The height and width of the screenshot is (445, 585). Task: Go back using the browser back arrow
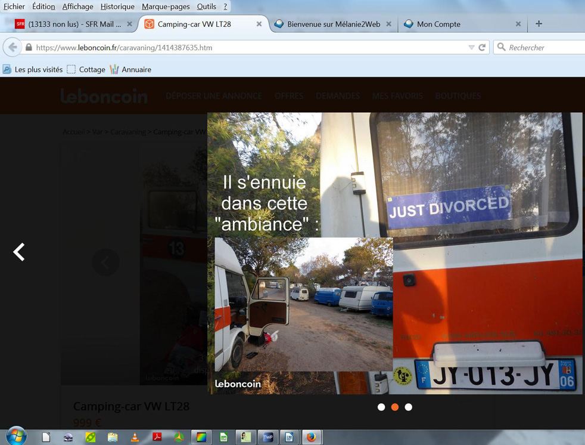click(13, 48)
